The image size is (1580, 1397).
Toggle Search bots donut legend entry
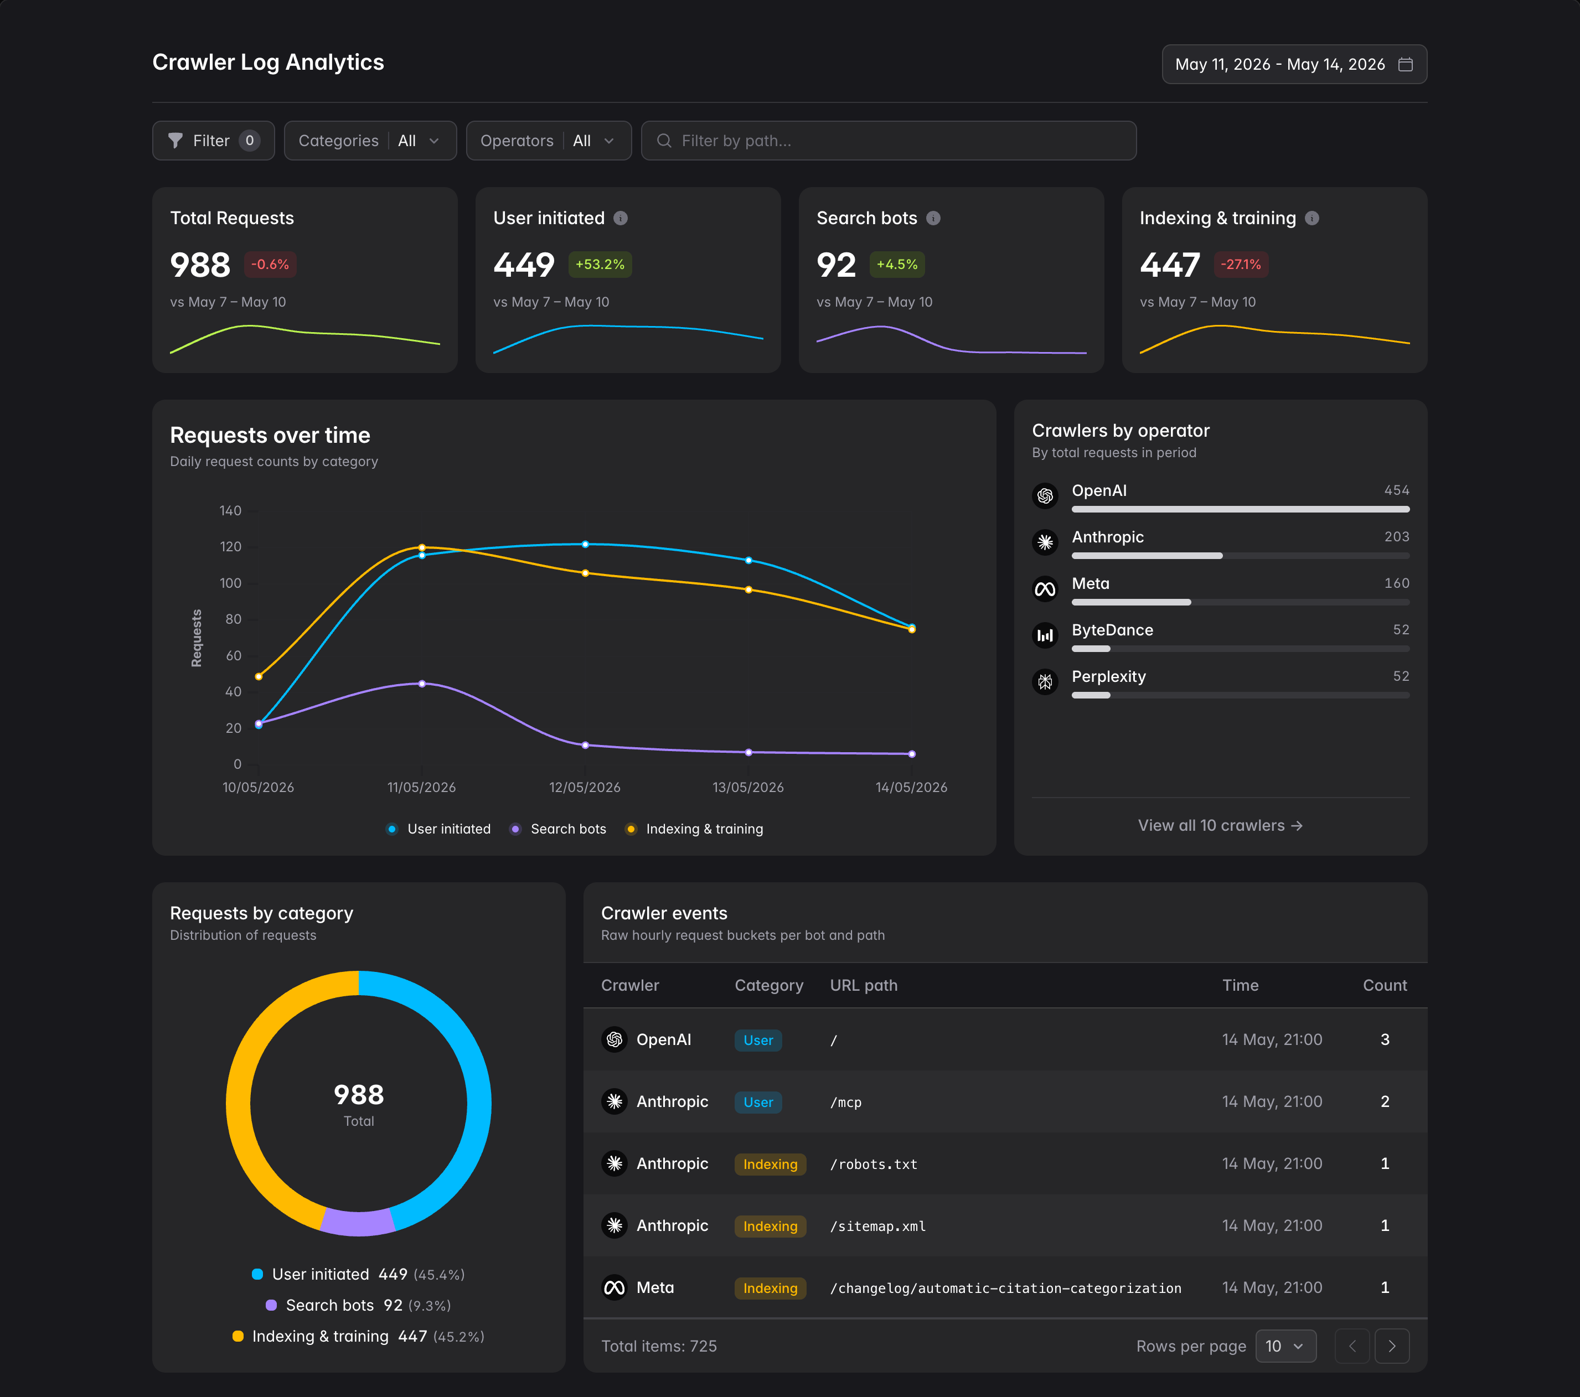click(x=359, y=1305)
